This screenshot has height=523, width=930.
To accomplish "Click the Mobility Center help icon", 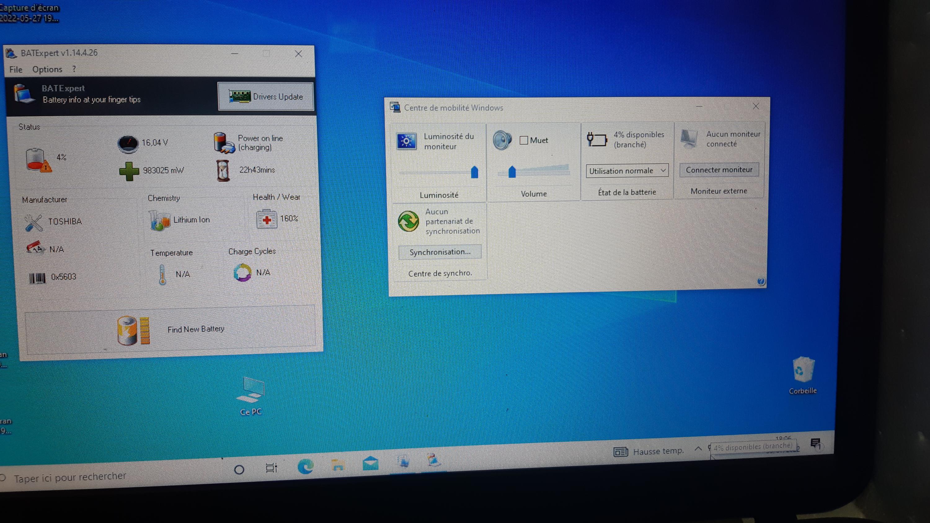I will click(x=761, y=281).
